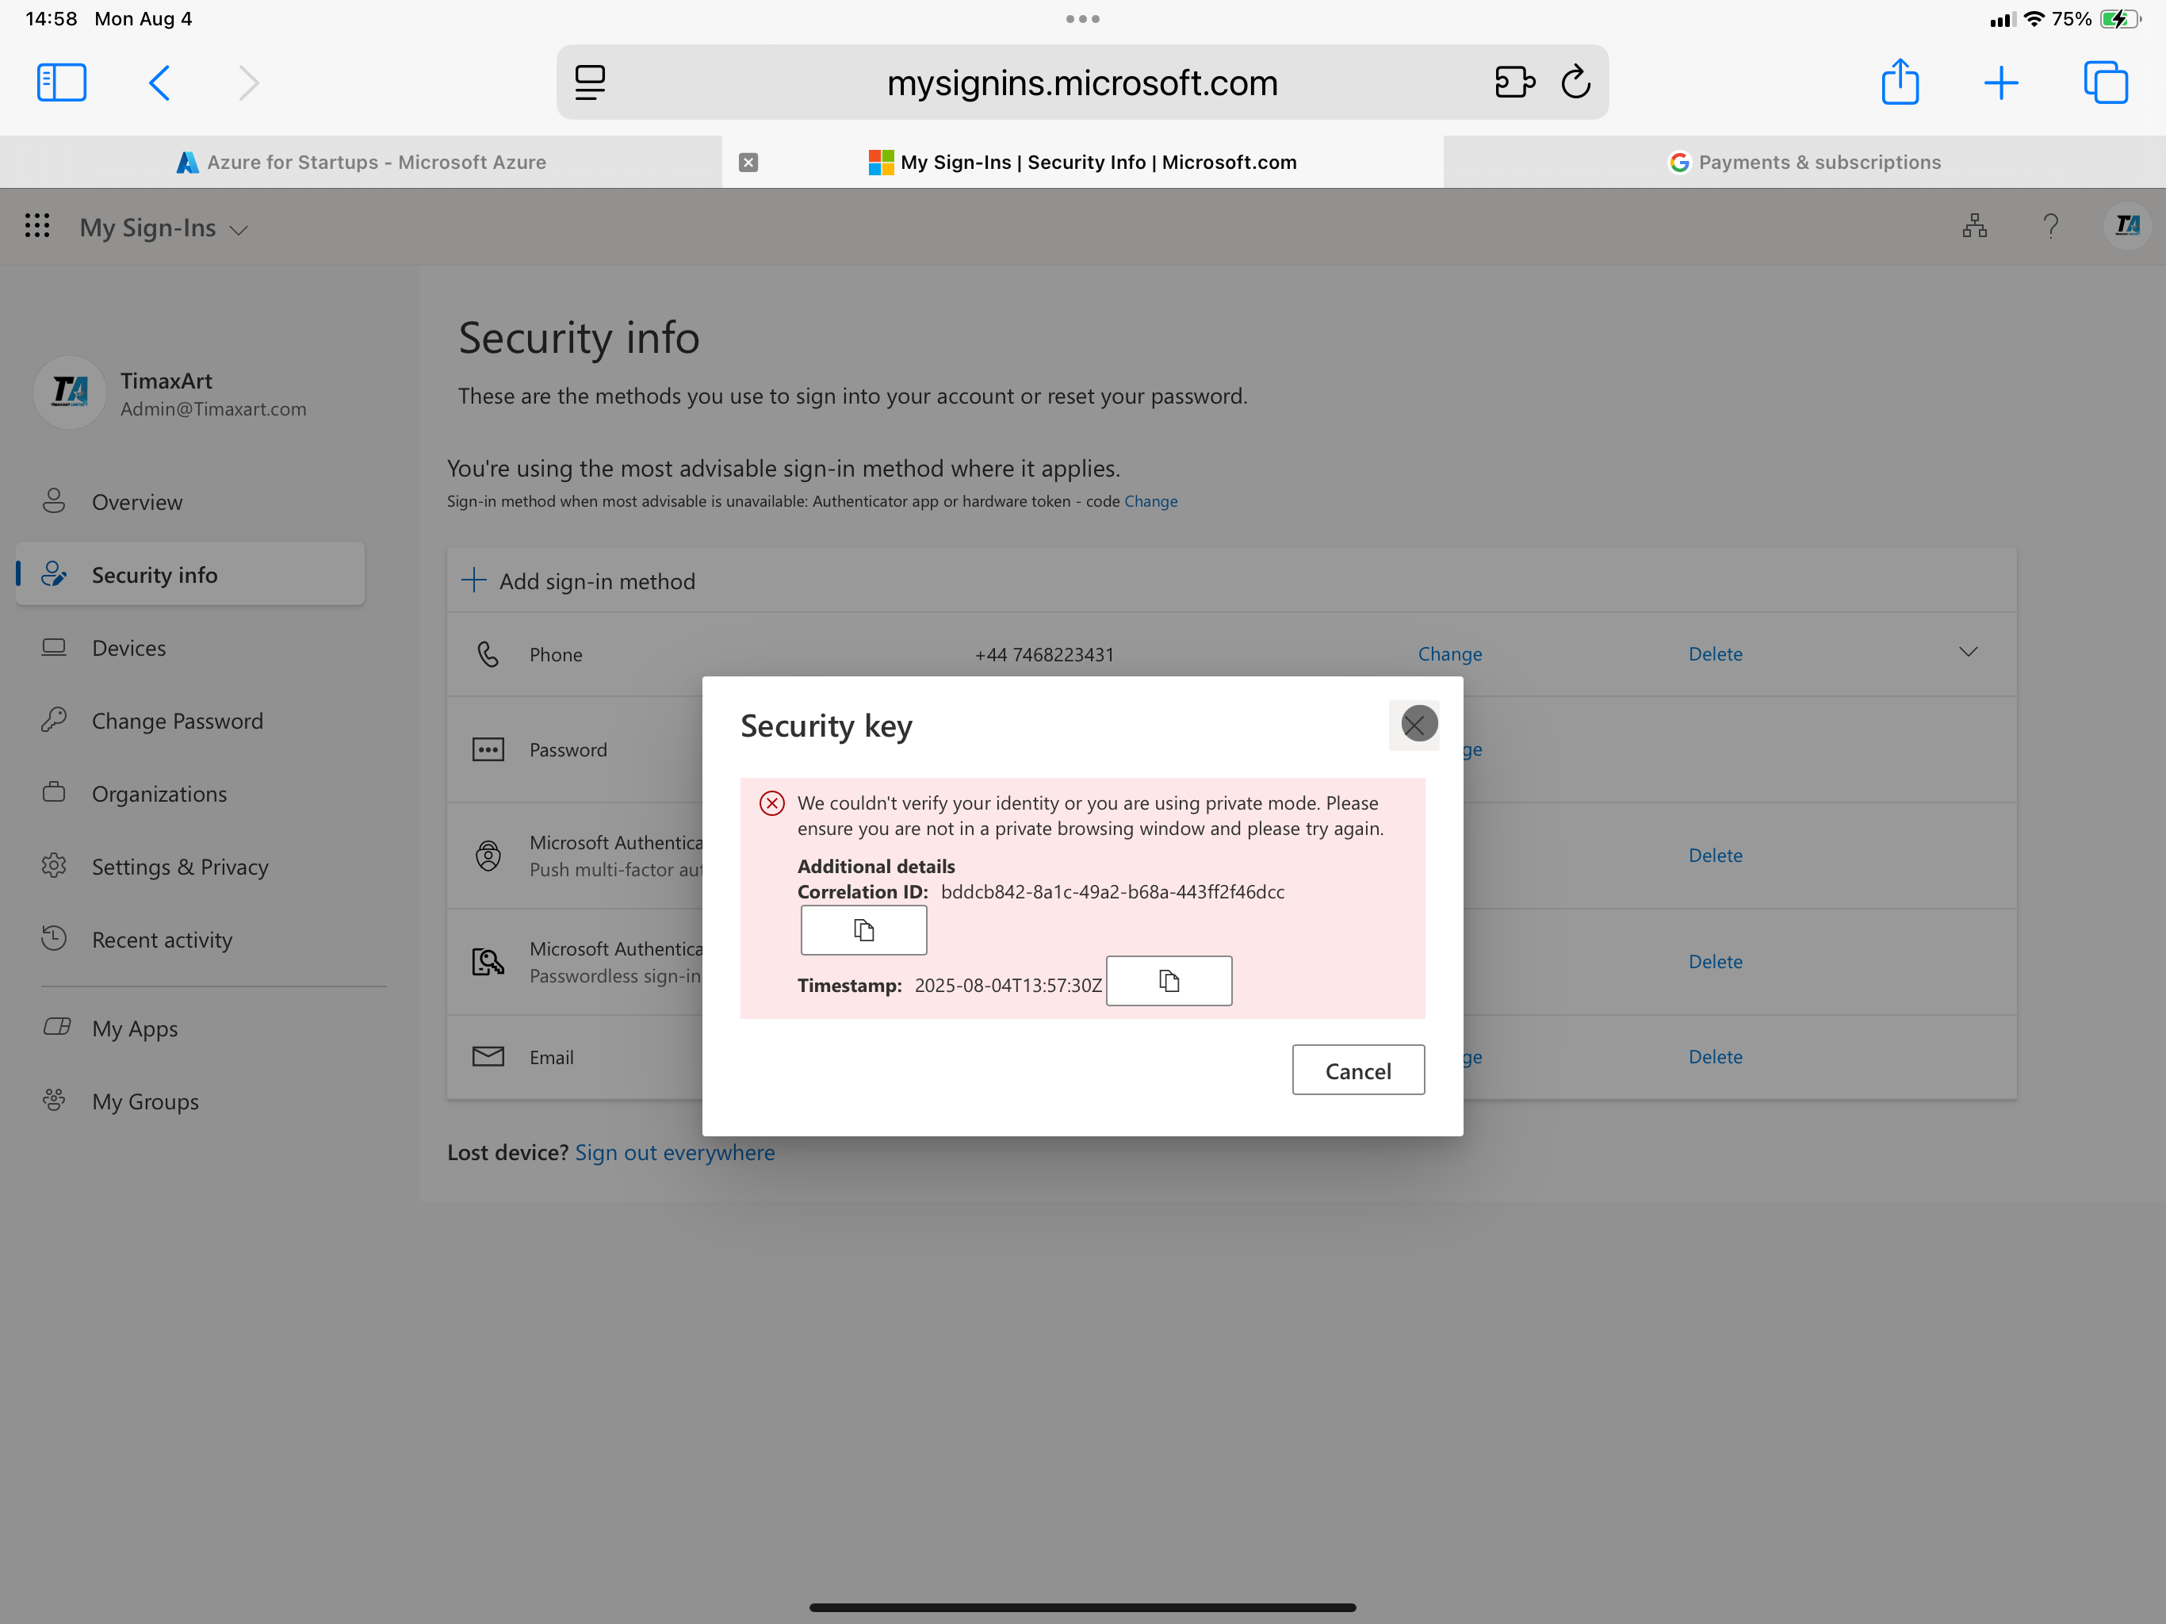Switch to the Payments & subscriptions tab

tap(1804, 163)
